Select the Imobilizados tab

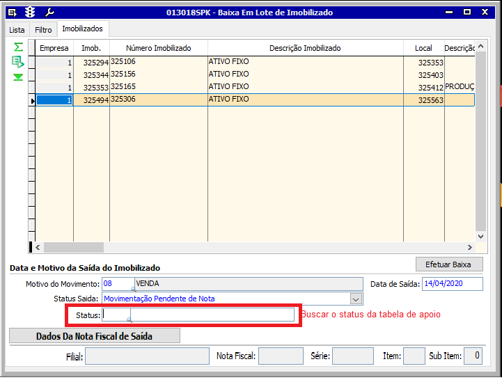click(x=82, y=29)
